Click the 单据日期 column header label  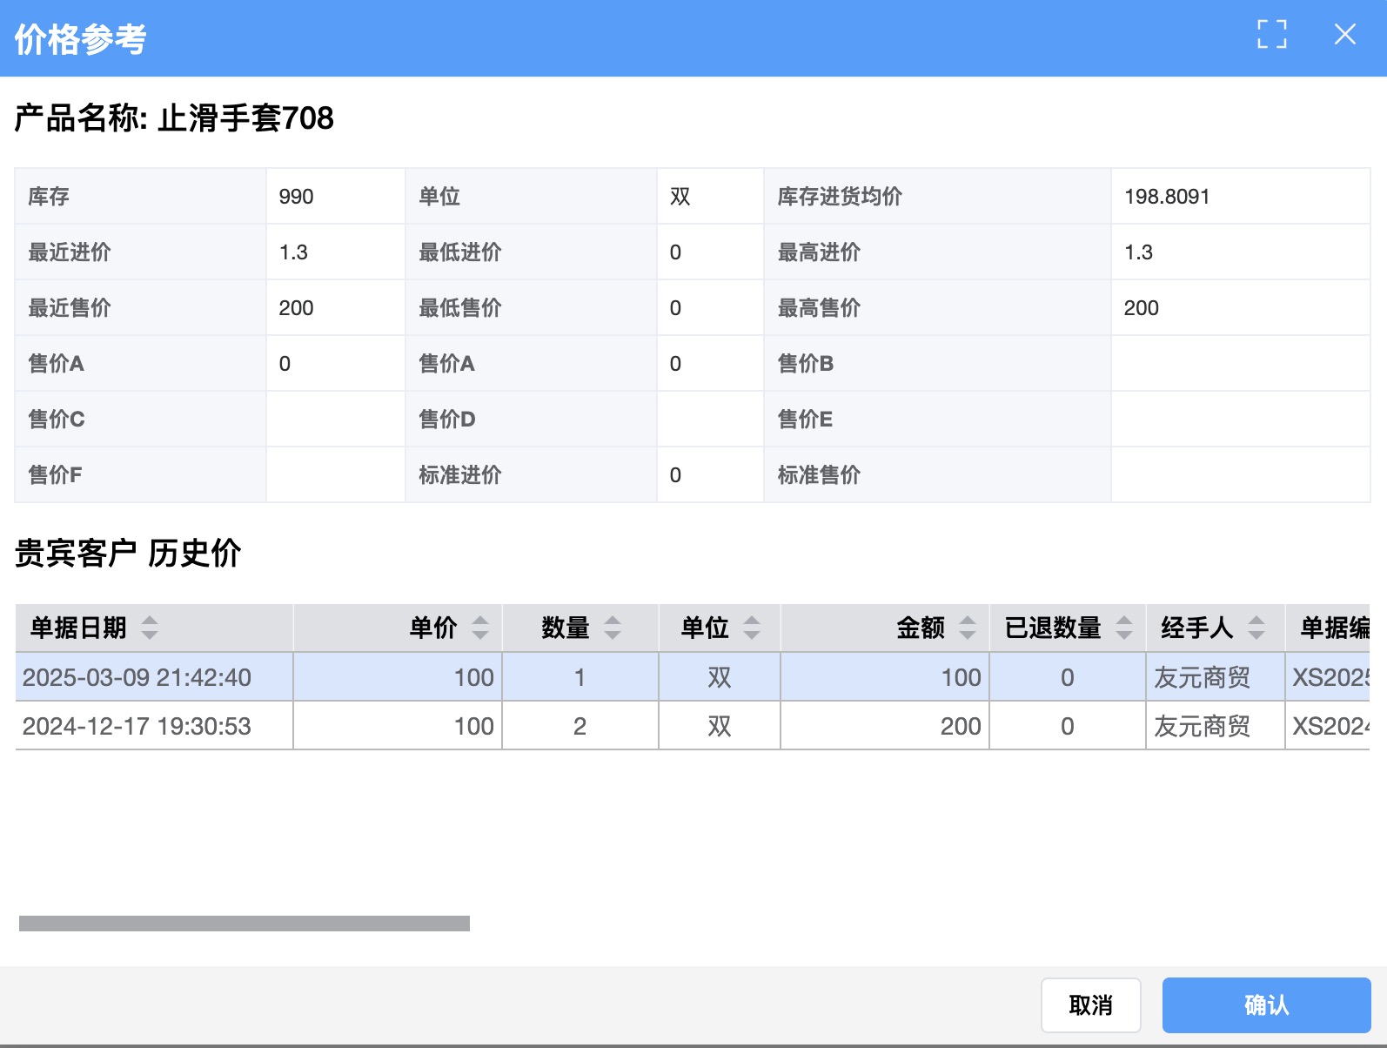tap(78, 628)
